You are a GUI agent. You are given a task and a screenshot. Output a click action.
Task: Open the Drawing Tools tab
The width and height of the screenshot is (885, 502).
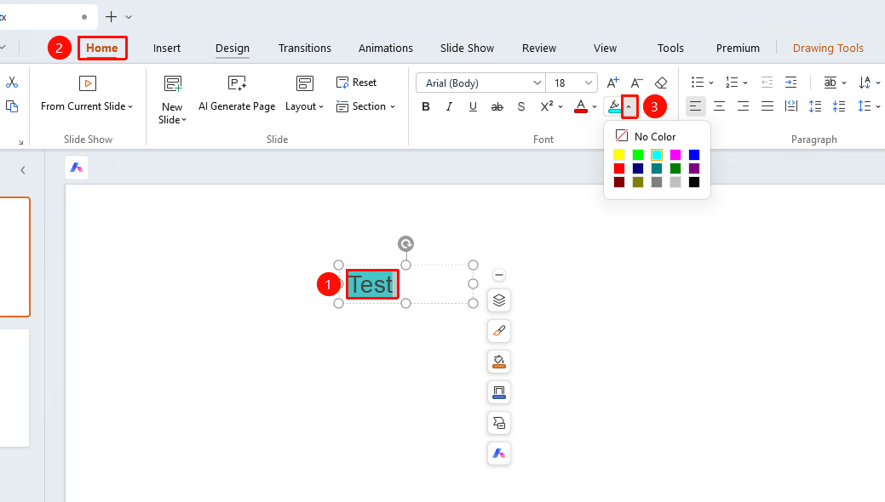(x=828, y=48)
